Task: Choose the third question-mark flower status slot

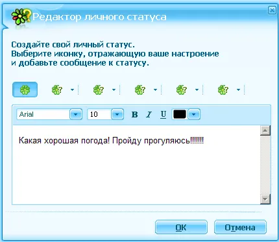Action: pyautogui.click(x=140, y=90)
